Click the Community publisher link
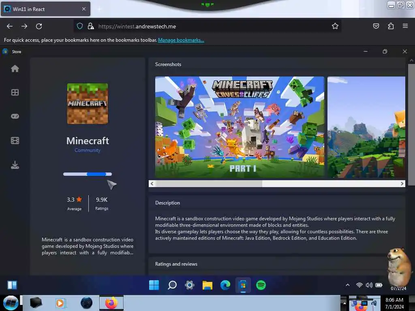 tap(88, 150)
